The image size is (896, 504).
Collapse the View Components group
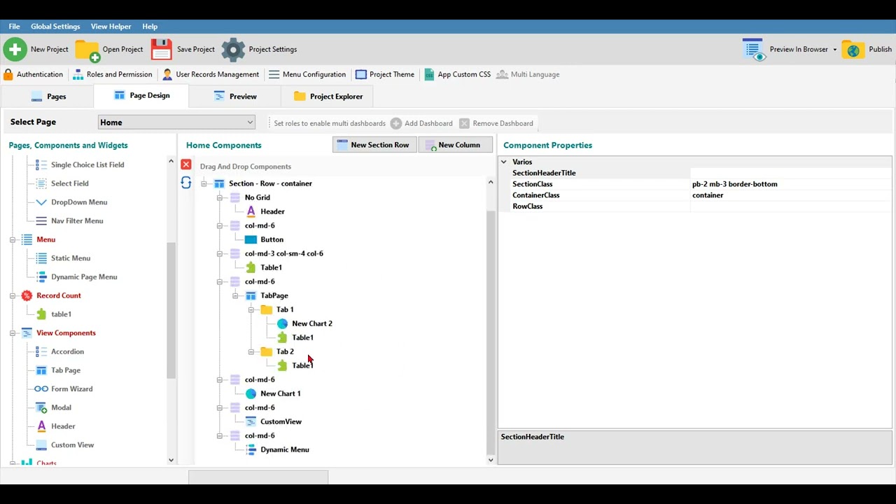[x=12, y=333]
